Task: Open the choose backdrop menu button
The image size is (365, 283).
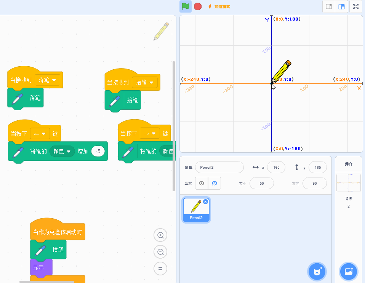Action: [x=349, y=272]
